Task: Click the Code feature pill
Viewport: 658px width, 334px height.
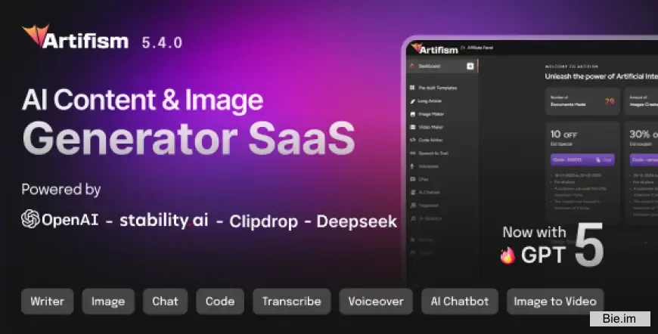Action: click(220, 302)
